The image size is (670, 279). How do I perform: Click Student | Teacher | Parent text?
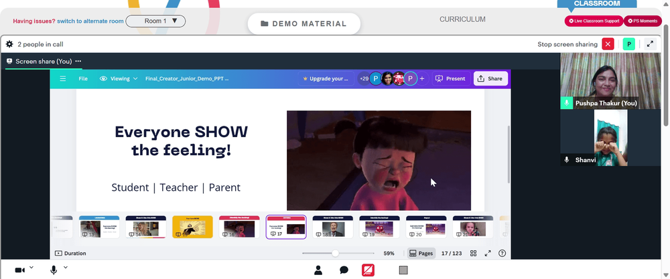point(176,187)
